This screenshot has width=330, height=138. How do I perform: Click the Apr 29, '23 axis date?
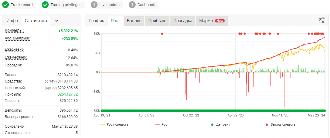[236, 115]
